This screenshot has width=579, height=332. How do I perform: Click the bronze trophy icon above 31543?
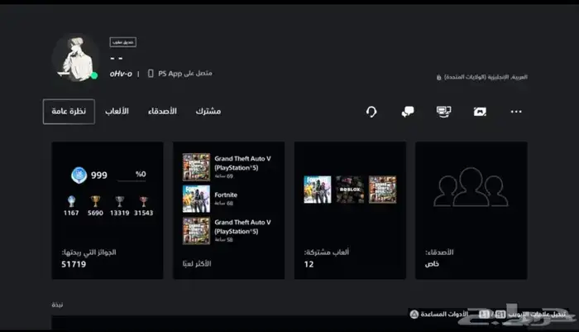click(145, 201)
